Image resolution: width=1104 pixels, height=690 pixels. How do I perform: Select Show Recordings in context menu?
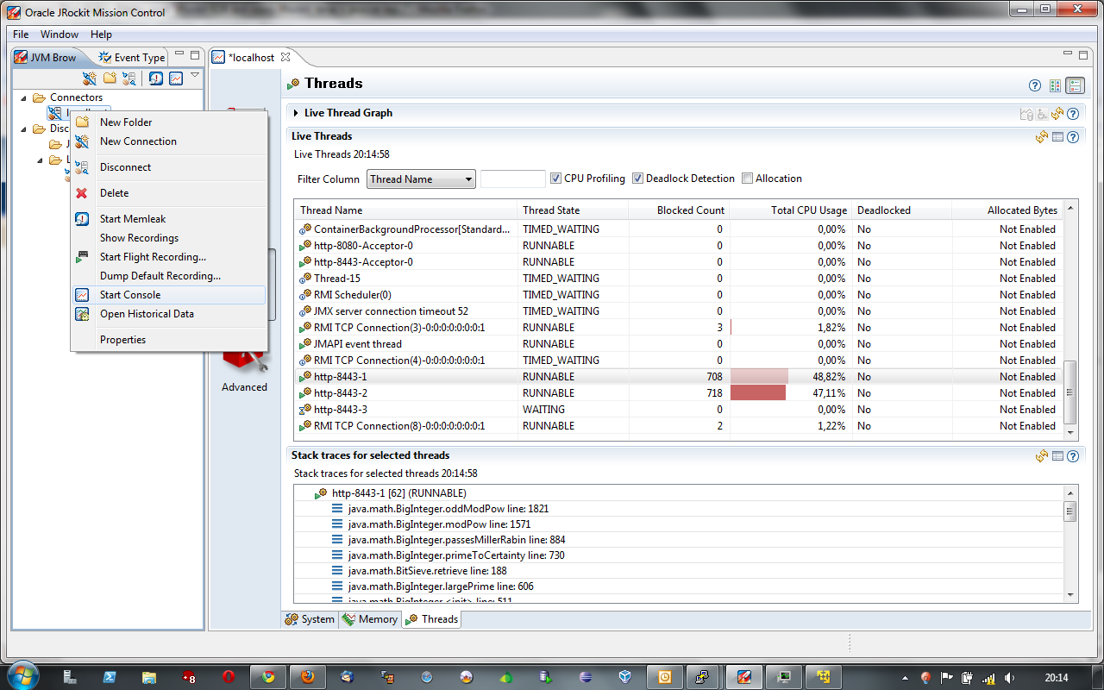click(x=169, y=238)
